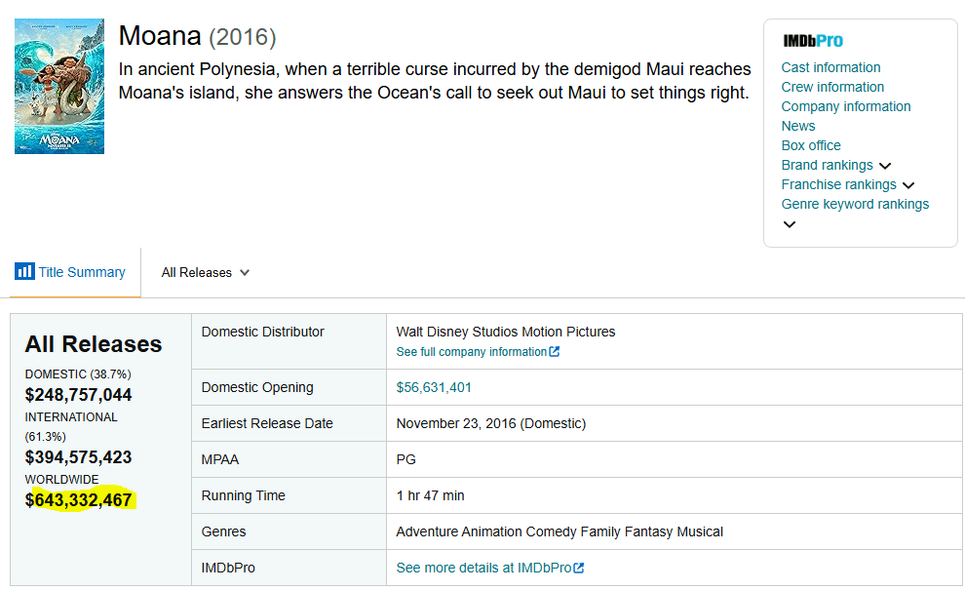965x590 pixels.
Task: Click the external link icon after IMDbPro details
Action: (579, 568)
